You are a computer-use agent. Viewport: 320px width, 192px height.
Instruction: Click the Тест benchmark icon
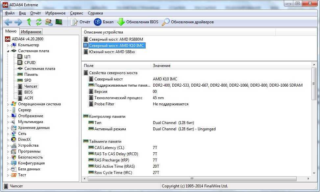tap(14, 175)
